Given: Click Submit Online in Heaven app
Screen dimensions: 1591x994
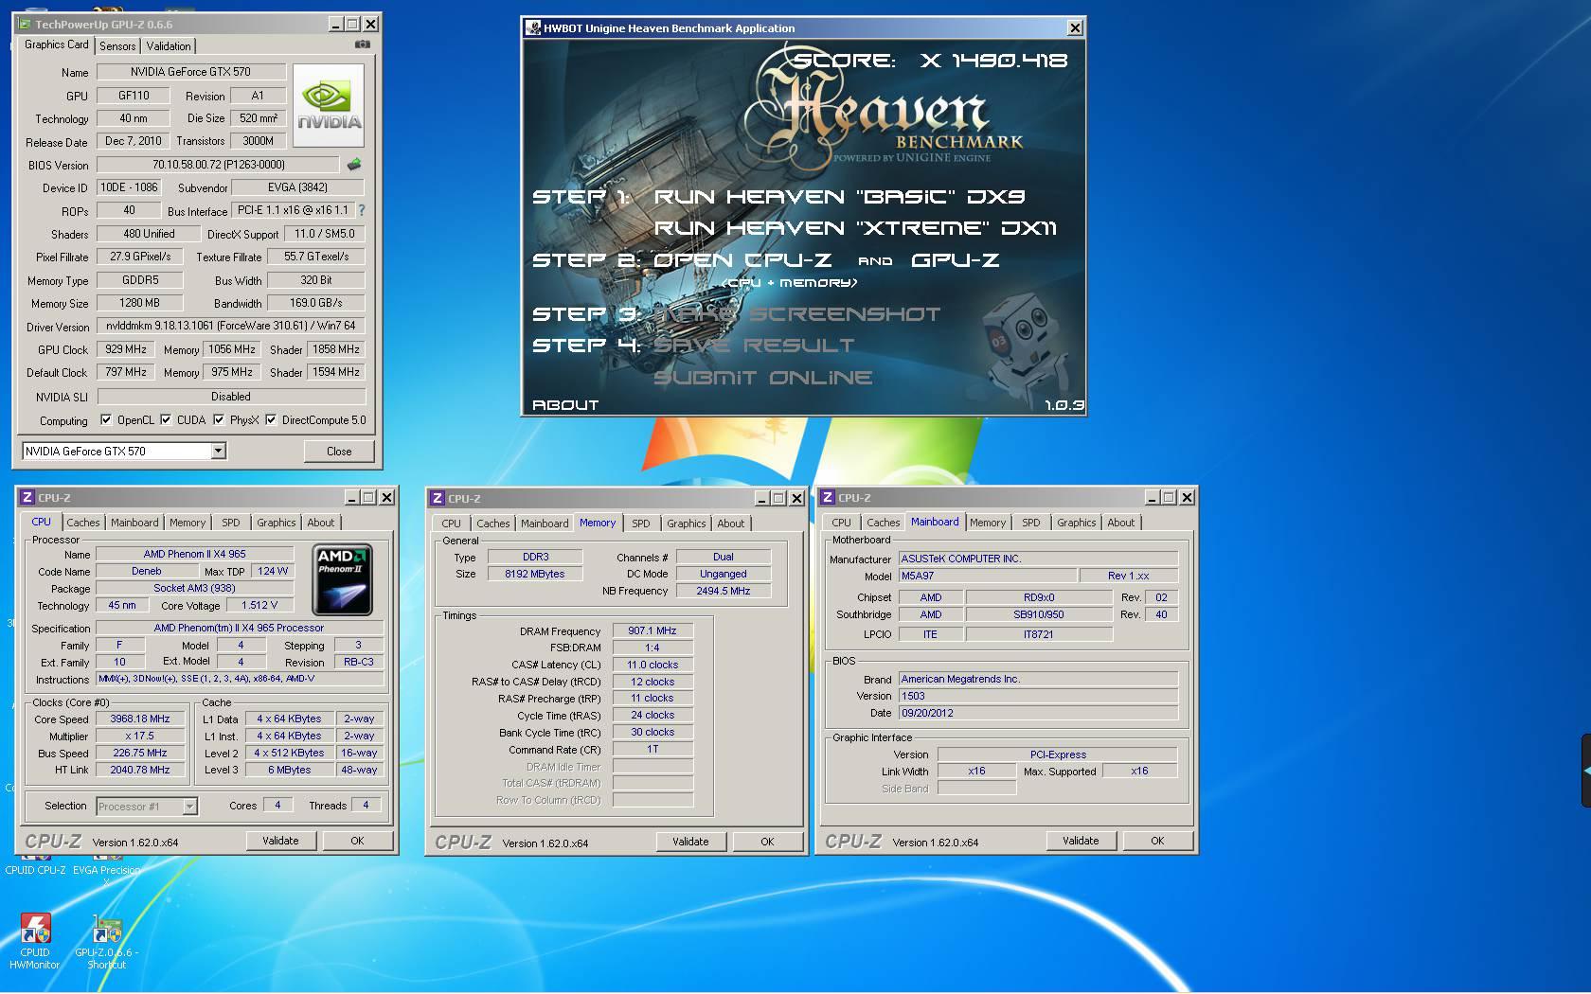Looking at the screenshot, I should [x=763, y=378].
